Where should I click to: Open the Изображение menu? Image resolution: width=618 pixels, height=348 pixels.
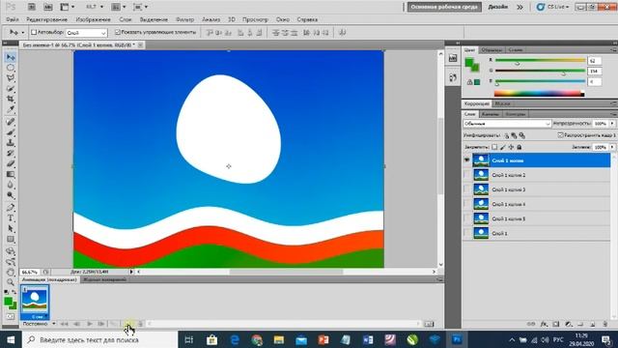coord(93,19)
